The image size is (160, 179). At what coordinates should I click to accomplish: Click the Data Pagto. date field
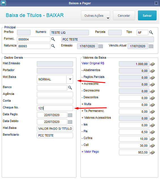(x=52, y=115)
